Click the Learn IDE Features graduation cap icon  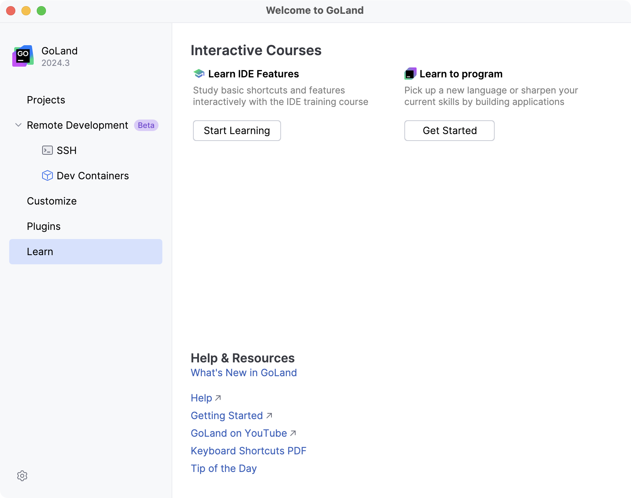198,73
